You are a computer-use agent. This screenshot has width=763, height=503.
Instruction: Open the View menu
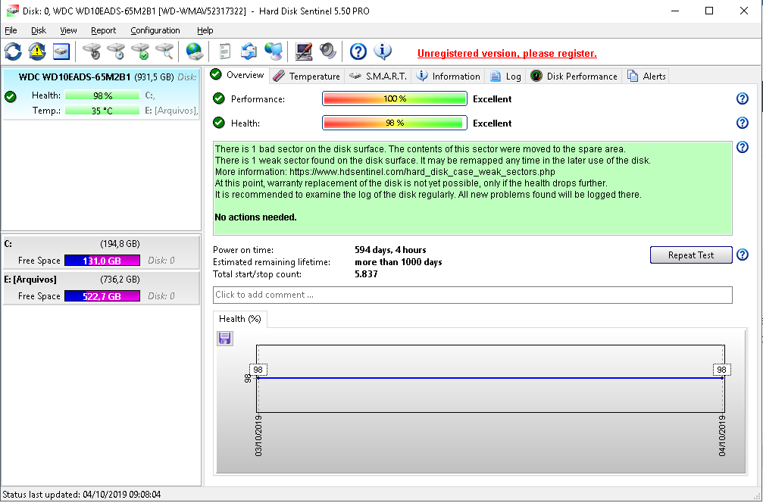(68, 30)
